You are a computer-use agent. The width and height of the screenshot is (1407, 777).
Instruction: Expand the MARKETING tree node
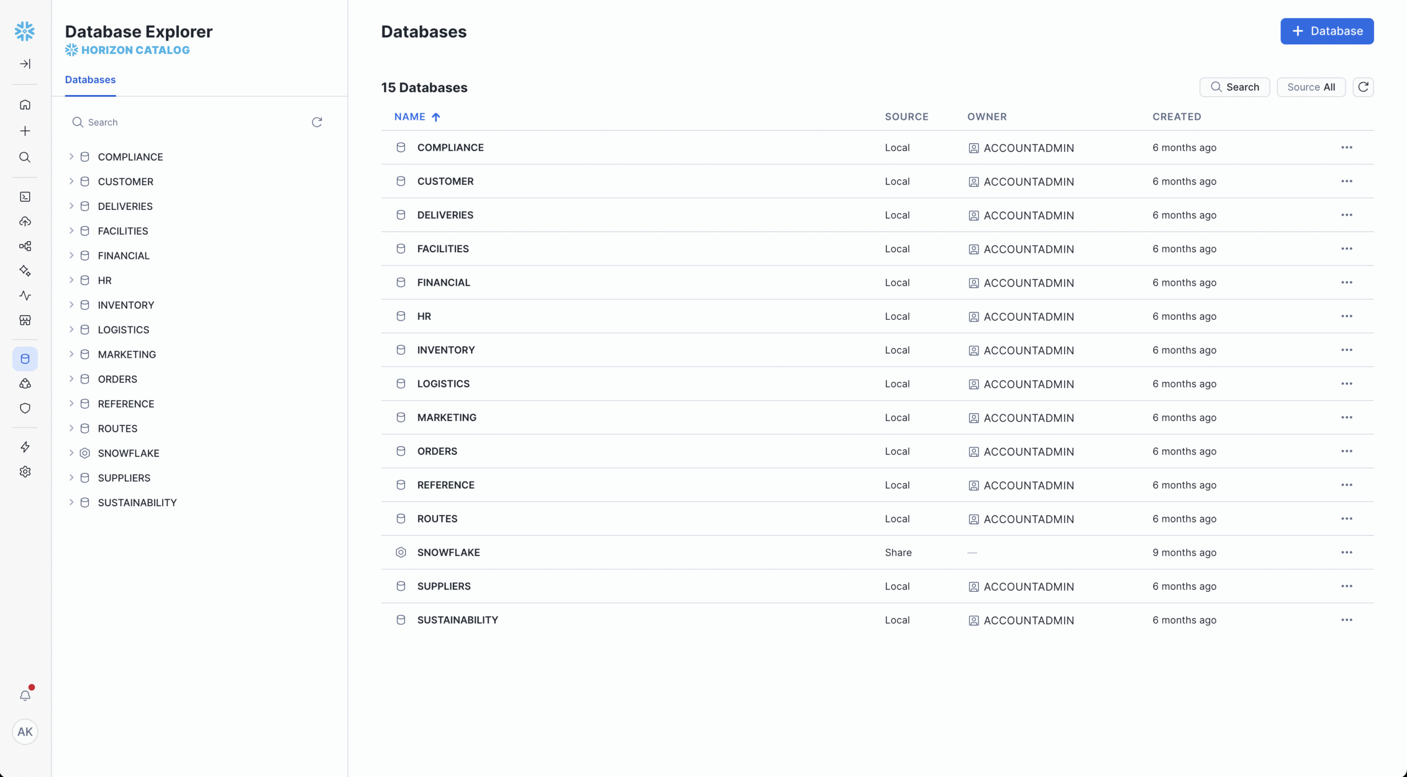tap(71, 354)
